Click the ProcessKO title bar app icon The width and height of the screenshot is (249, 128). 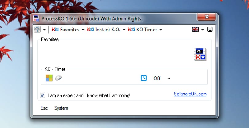coord(36,18)
